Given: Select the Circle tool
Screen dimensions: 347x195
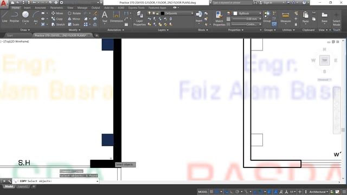Looking at the screenshot, I should (25, 17).
